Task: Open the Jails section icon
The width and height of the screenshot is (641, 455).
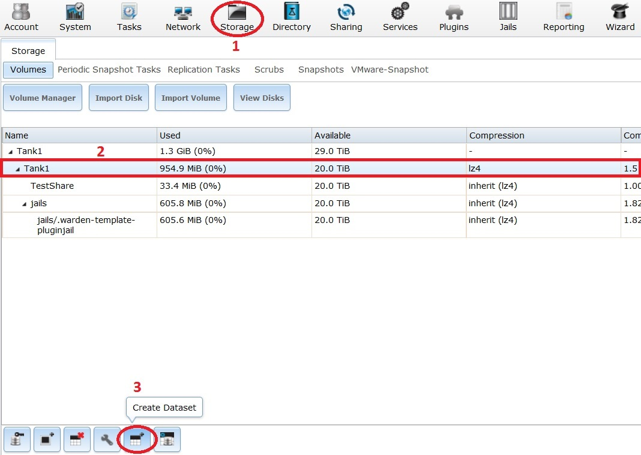Action: 508,18
